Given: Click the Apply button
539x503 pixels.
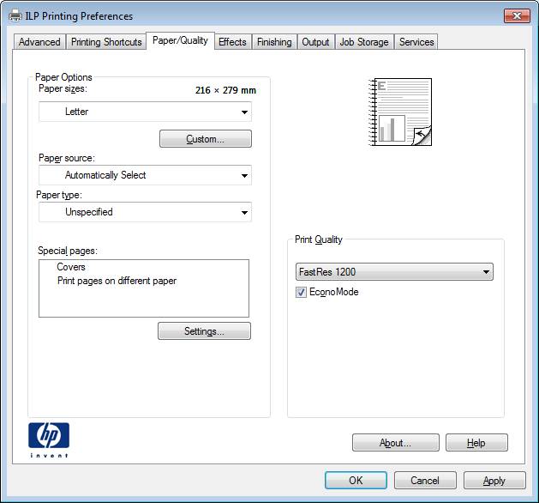Looking at the screenshot, I should [x=494, y=481].
